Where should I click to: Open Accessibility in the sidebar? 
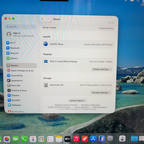(15, 75)
